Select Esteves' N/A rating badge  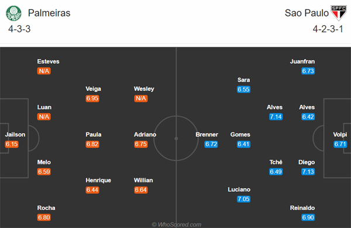pos(44,71)
